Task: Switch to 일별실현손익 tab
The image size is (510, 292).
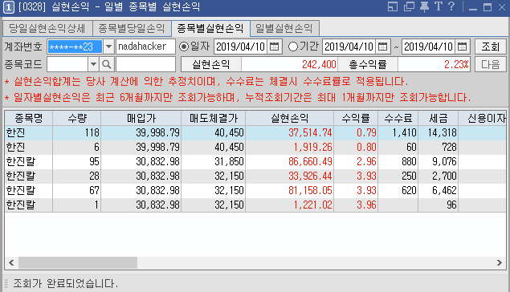Action: (284, 29)
